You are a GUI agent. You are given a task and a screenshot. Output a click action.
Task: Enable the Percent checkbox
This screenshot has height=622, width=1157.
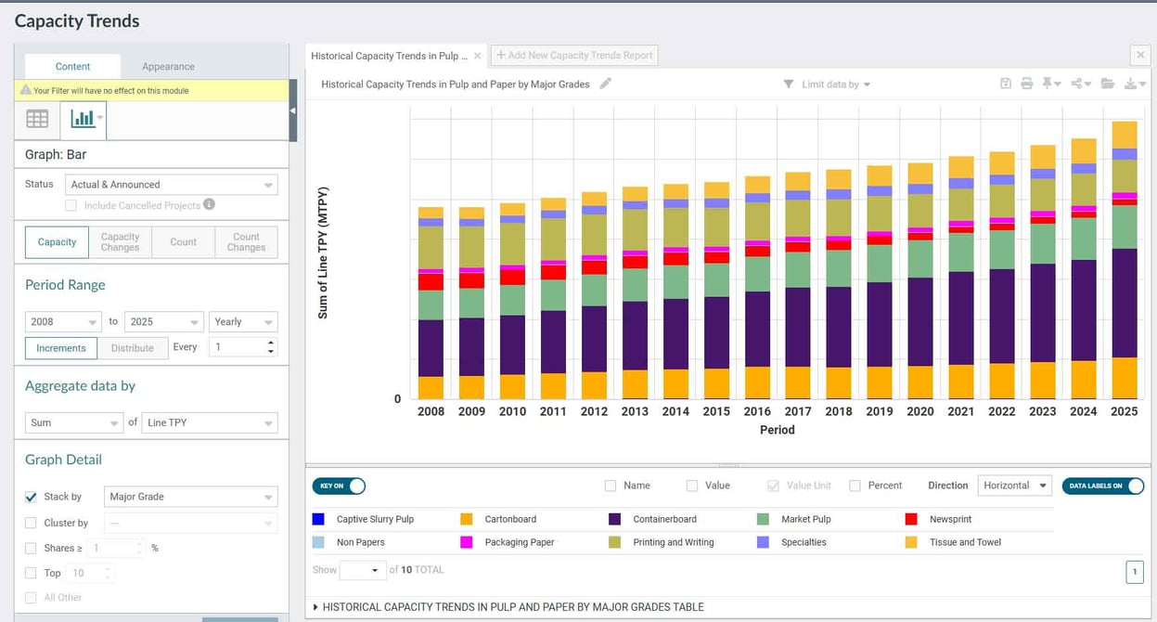coord(855,486)
